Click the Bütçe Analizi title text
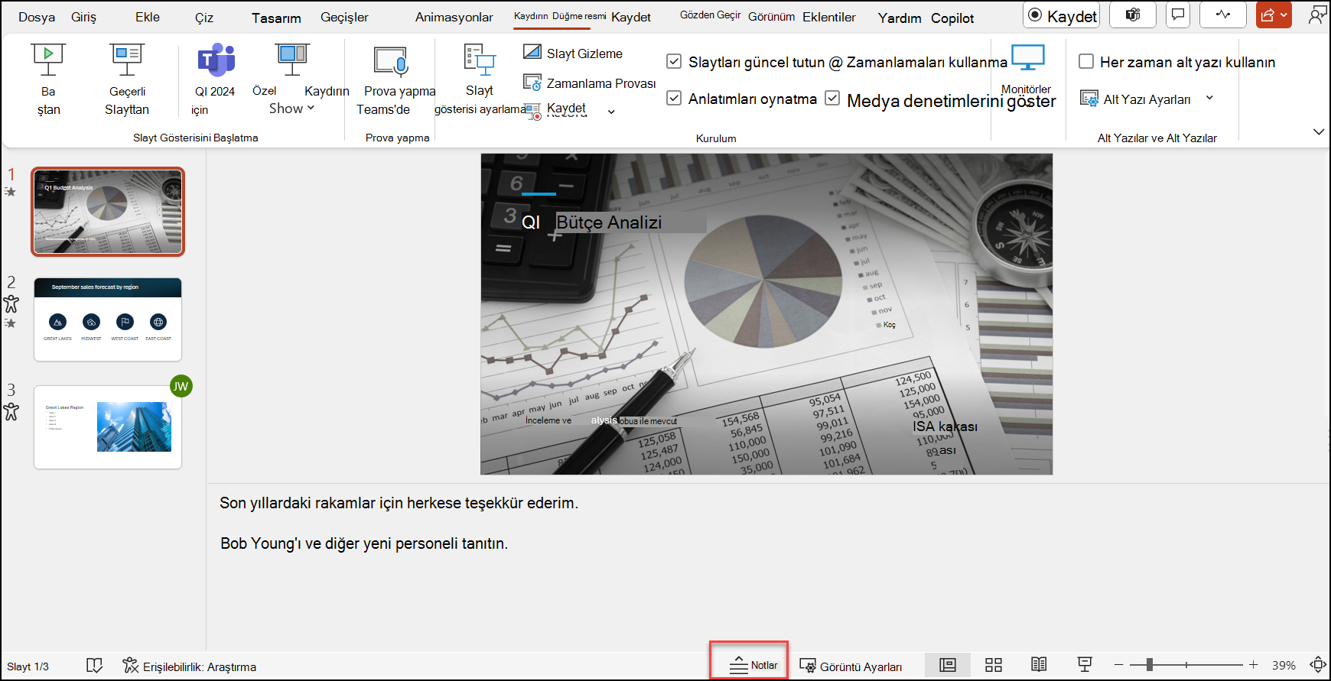 tap(609, 222)
